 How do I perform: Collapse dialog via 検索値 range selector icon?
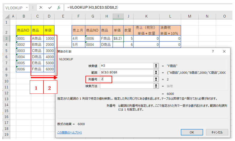156,66
